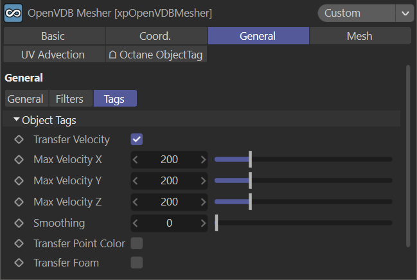Image resolution: width=417 pixels, height=280 pixels.
Task: Click keyframe diamond beside Max Velocity Z
Action: point(19,202)
